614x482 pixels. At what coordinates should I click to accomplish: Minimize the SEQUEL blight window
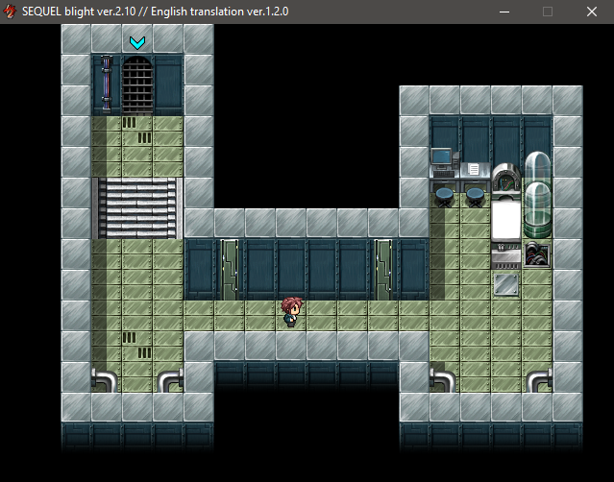click(504, 12)
